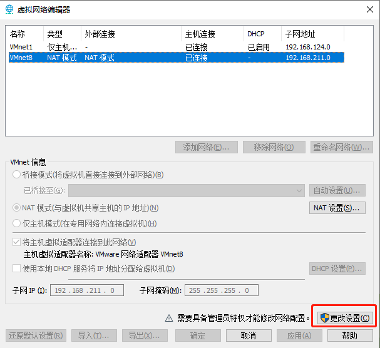380x348 pixels.
Task: Select 仅主机模式 radio button
Action: (16, 223)
